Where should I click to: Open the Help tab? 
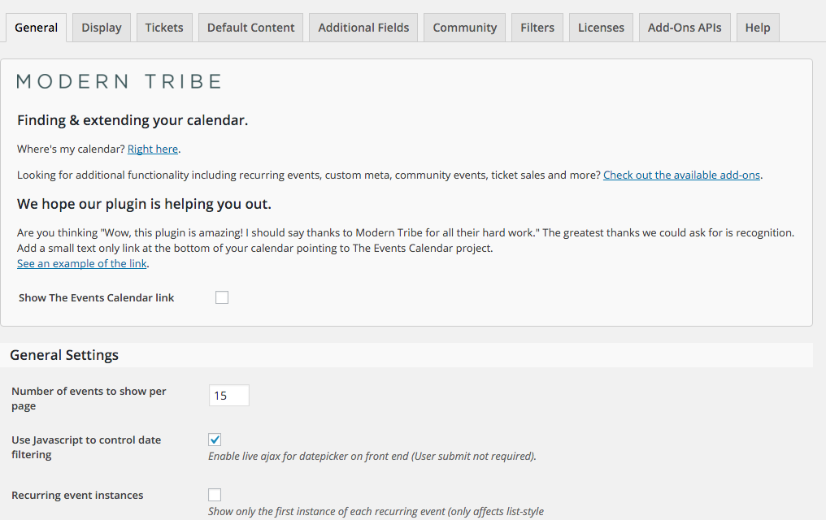tap(757, 28)
